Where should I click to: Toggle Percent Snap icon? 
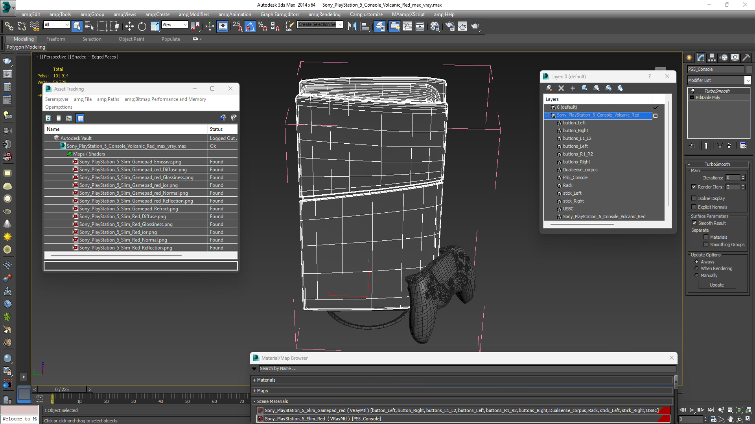pyautogui.click(x=262, y=26)
